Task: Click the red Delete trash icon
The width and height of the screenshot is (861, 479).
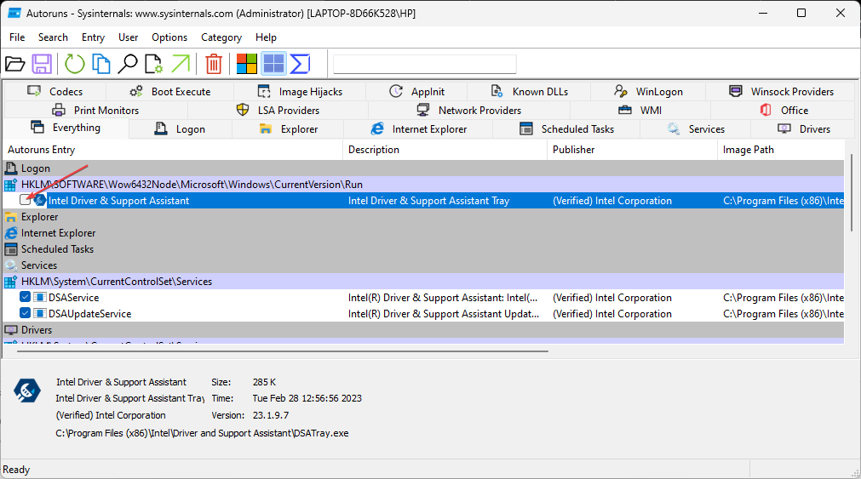Action: (x=214, y=64)
